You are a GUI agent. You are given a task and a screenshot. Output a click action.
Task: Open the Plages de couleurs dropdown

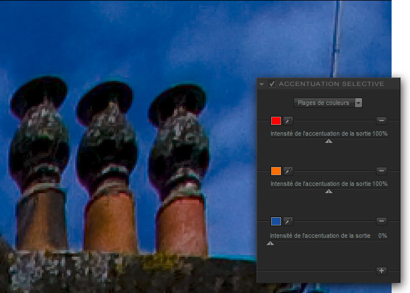pos(328,103)
